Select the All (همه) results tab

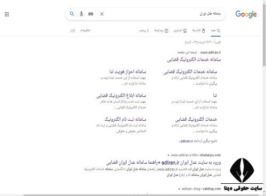215,31
